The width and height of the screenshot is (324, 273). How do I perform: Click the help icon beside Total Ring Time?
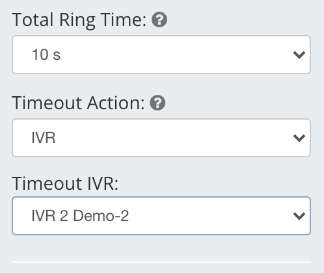[159, 19]
